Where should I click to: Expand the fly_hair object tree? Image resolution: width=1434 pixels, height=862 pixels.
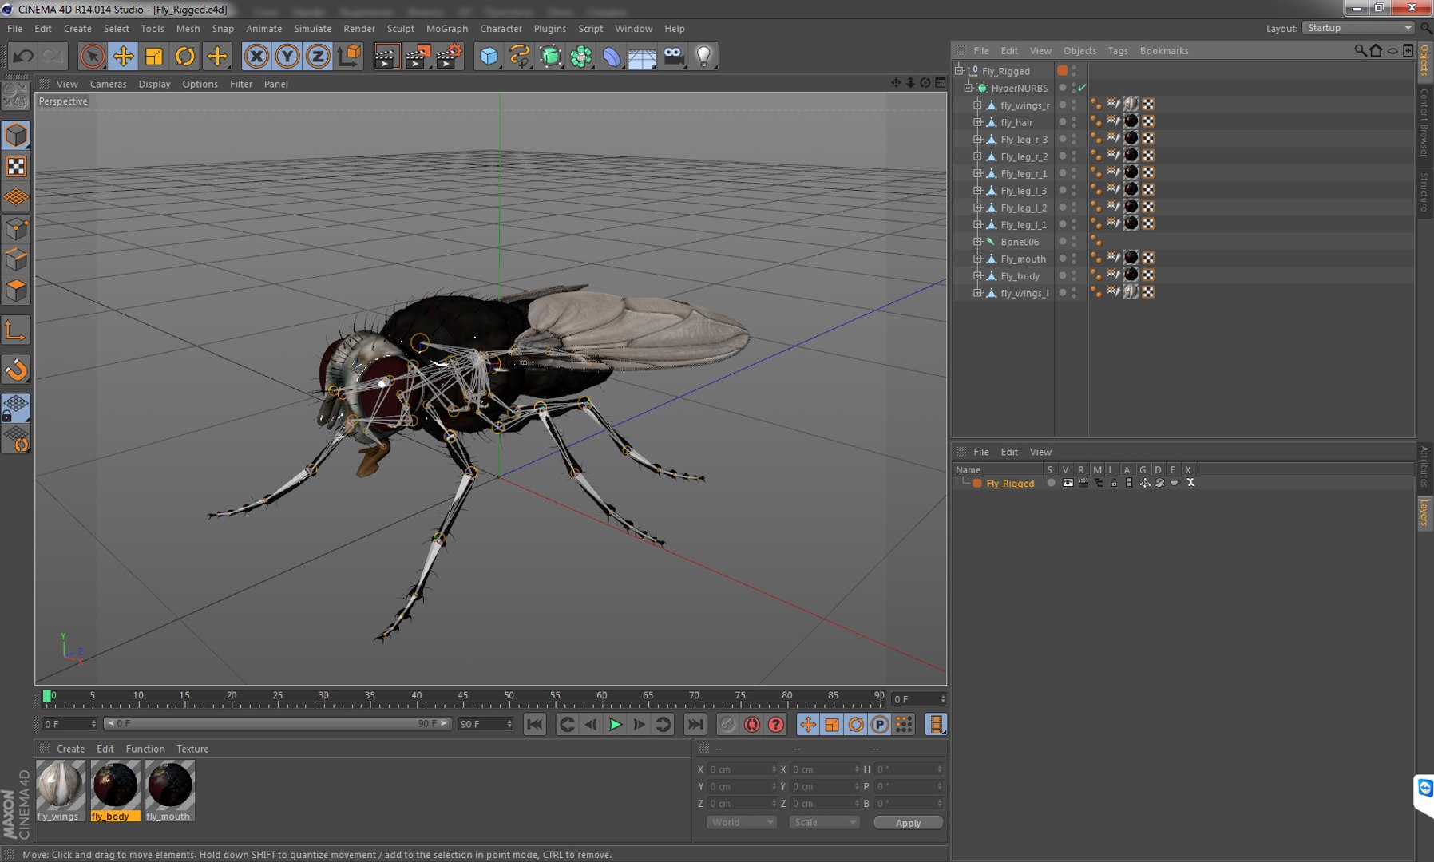977,122
